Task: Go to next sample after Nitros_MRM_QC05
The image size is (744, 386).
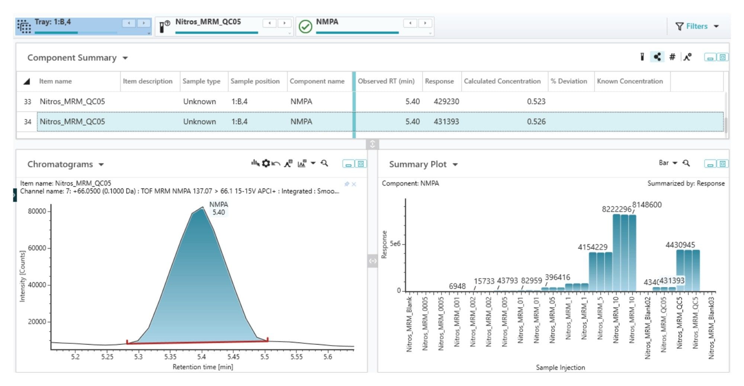Action: click(284, 23)
